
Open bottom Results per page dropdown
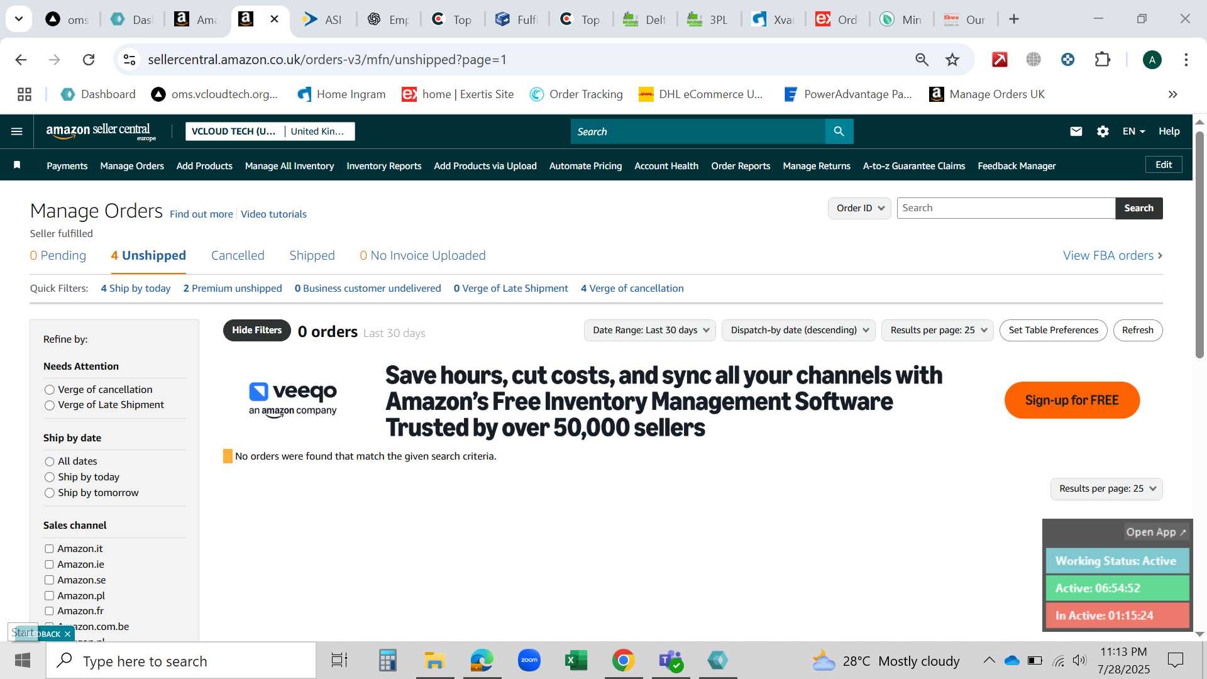(x=1106, y=489)
